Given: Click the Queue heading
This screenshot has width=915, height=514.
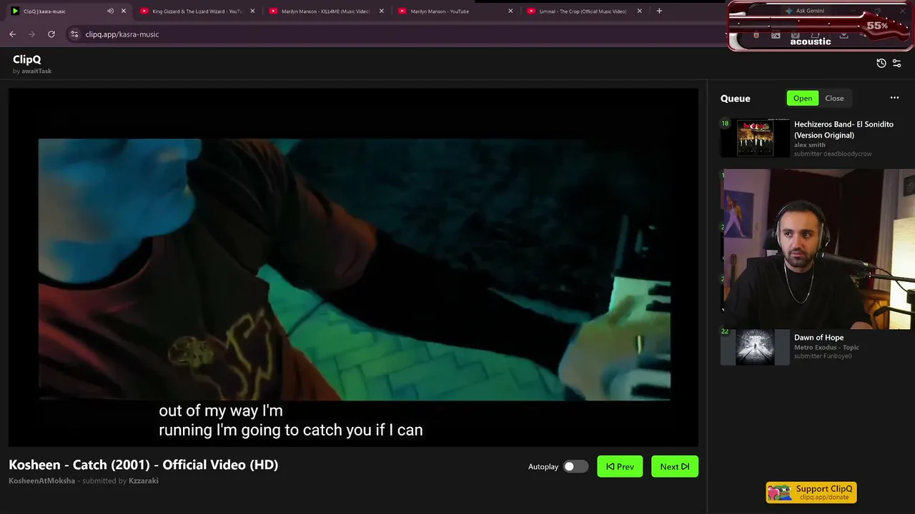Looking at the screenshot, I should point(736,99).
